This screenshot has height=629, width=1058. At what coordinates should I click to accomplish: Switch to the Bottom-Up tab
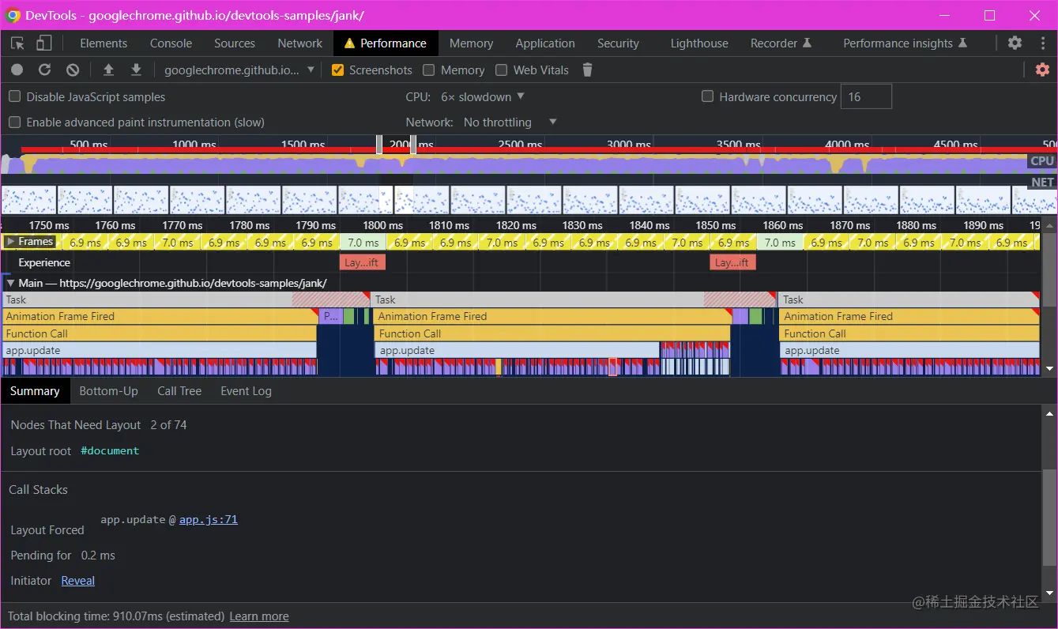[x=108, y=391]
